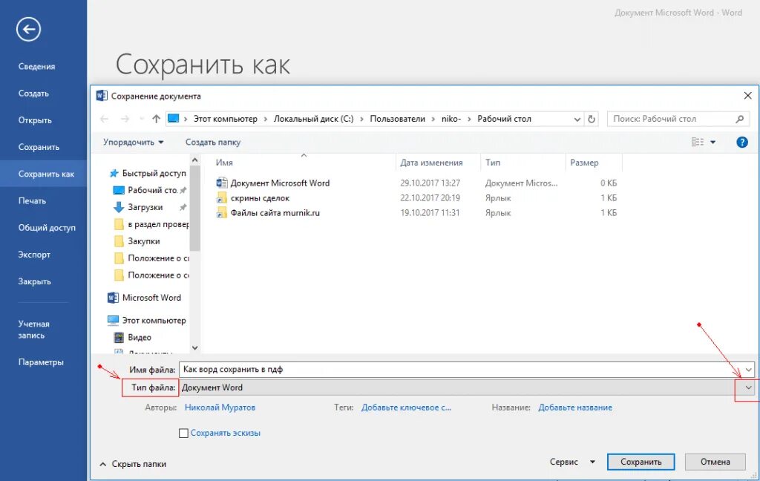The image size is (760, 481).
Task: Click the скрины сделок shortcut icon
Action: pyautogui.click(x=222, y=198)
